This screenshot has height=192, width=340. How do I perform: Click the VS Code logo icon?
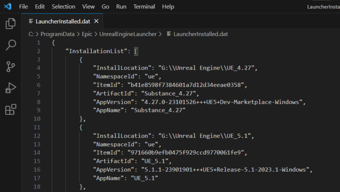[8, 6]
